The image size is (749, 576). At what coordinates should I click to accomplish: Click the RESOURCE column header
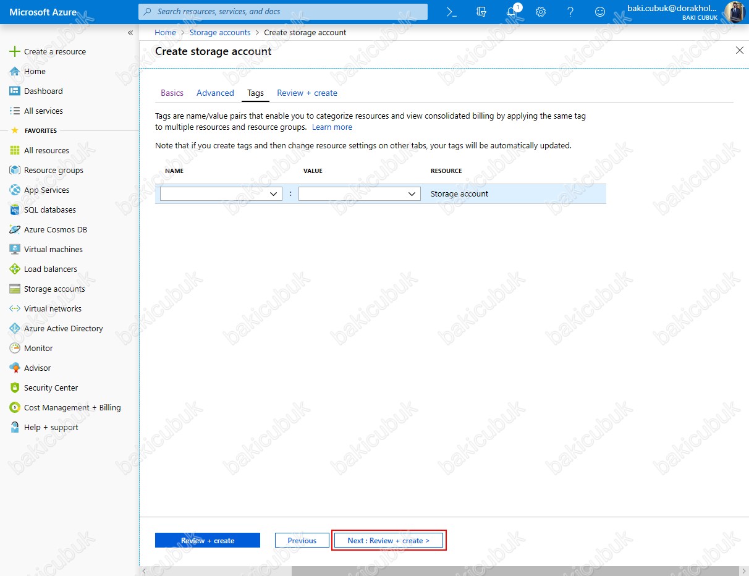(446, 171)
